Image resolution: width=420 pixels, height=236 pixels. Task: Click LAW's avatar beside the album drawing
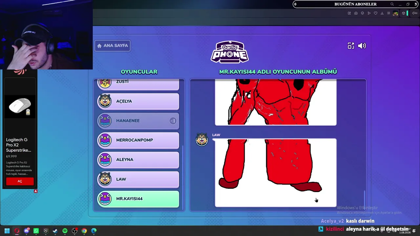202,140
